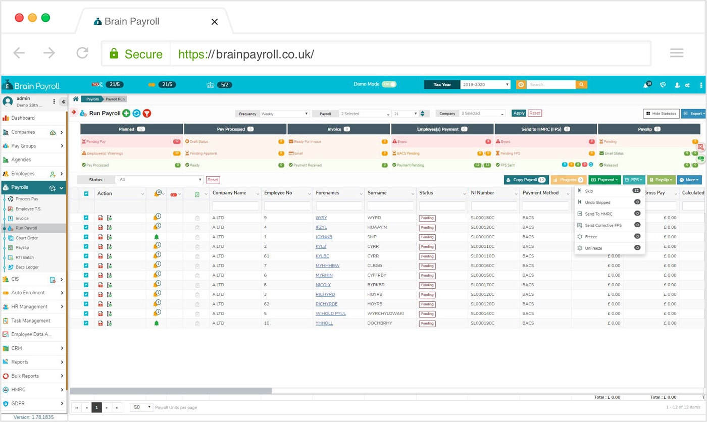
Task: Open the Payroll 2 Selected dropdown
Action: pos(365,114)
